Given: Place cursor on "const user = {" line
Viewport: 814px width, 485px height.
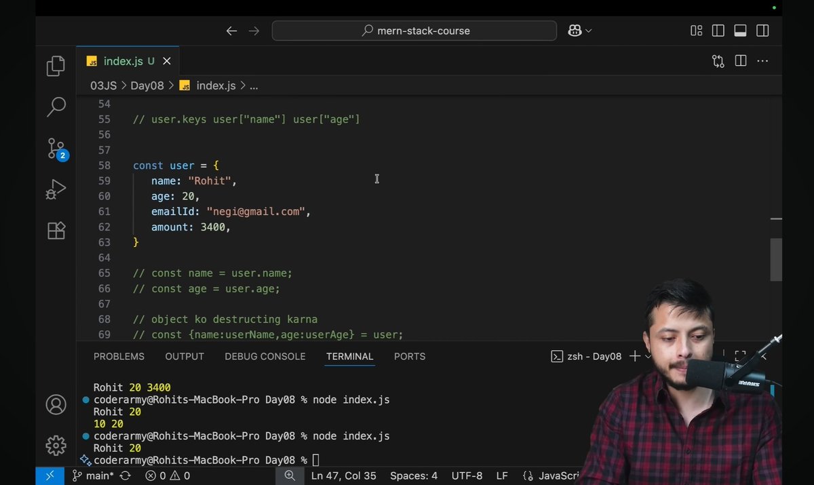Looking at the screenshot, I should pos(176,166).
